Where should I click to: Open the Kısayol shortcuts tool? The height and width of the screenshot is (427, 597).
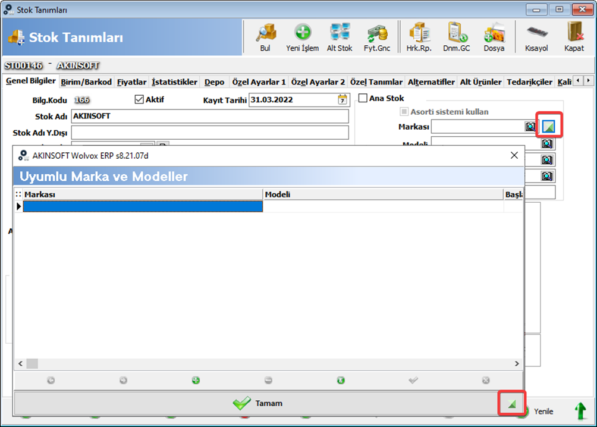click(536, 37)
